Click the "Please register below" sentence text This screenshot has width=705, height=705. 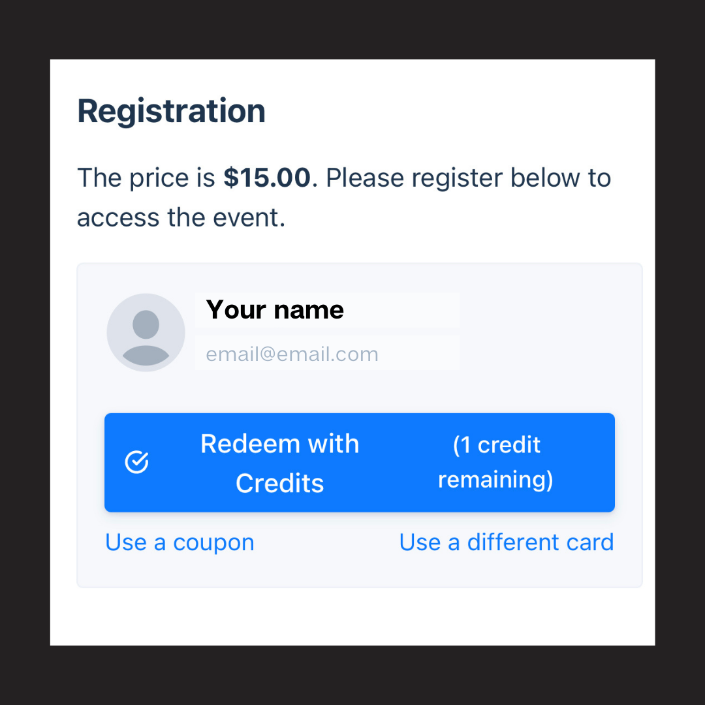pyautogui.click(x=468, y=178)
